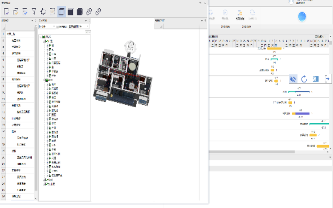
Task: Click the exit arrow in floating toolbar
Action: pyautogui.click(x=327, y=79)
